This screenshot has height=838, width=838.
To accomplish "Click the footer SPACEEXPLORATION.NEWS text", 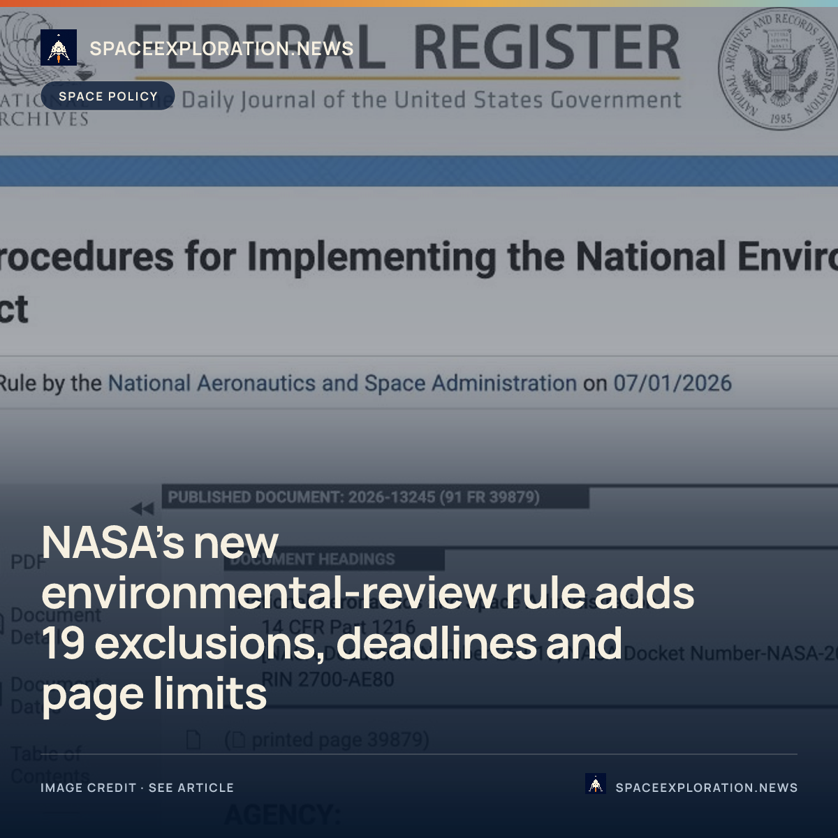I will 706,788.
